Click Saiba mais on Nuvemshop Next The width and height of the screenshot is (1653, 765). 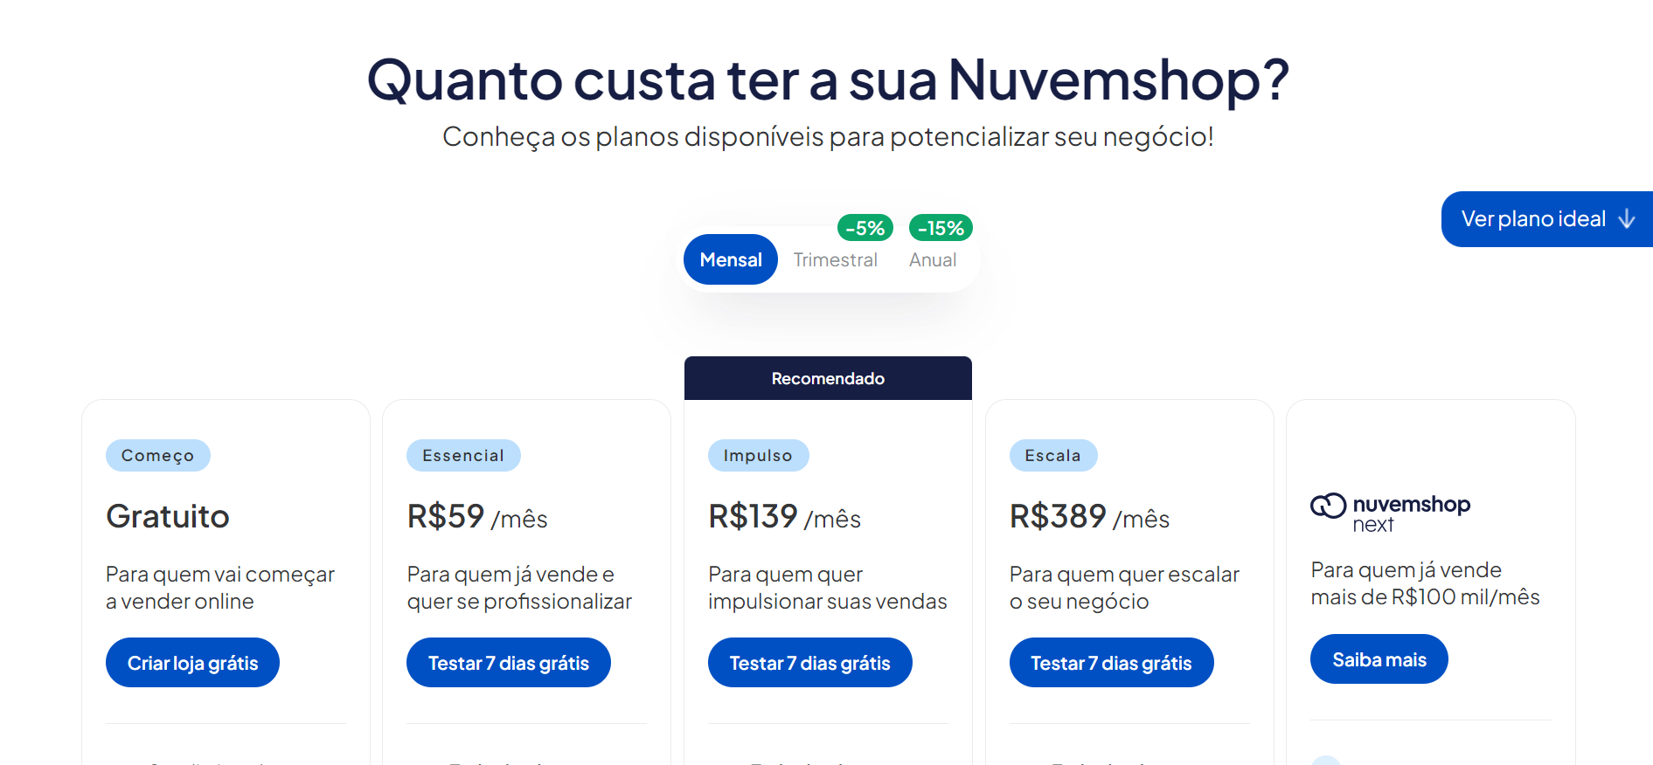pyautogui.click(x=1379, y=658)
